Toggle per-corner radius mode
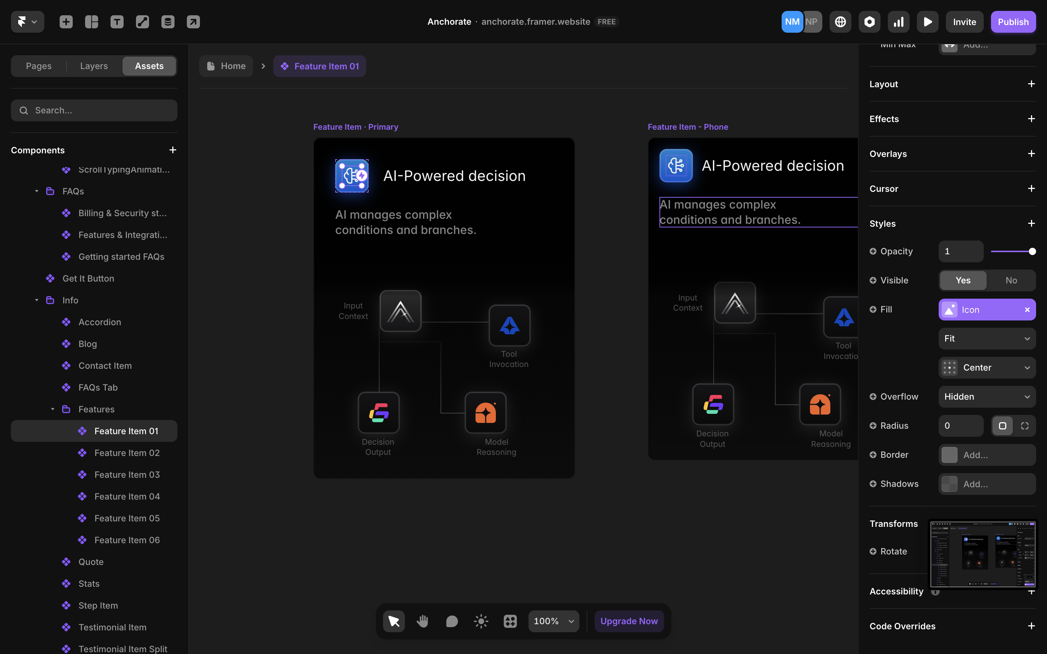The height and width of the screenshot is (654, 1047). 1024,425
